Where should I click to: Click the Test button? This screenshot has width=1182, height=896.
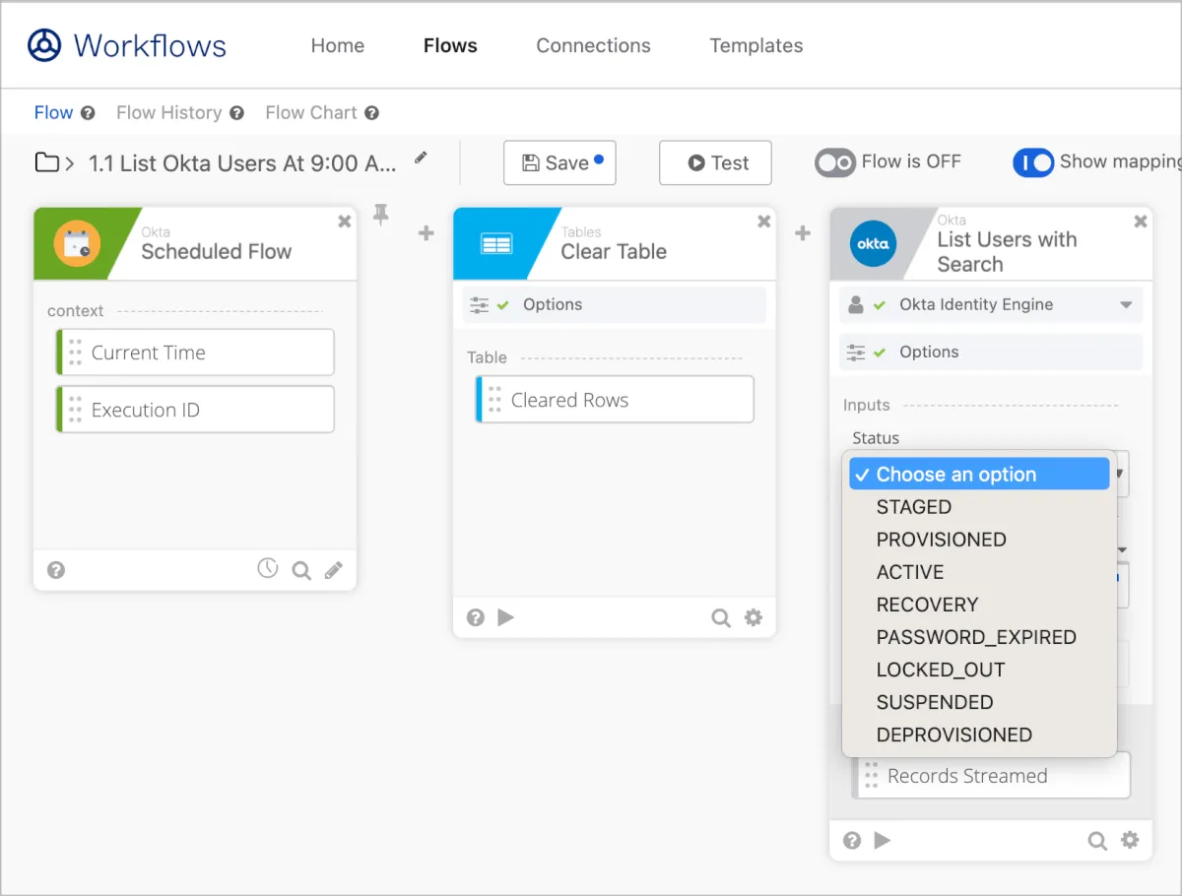pyautogui.click(x=715, y=162)
